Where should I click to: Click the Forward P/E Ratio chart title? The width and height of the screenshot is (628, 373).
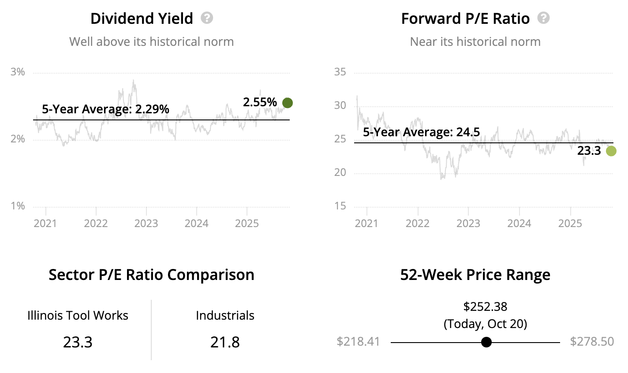pyautogui.click(x=465, y=19)
